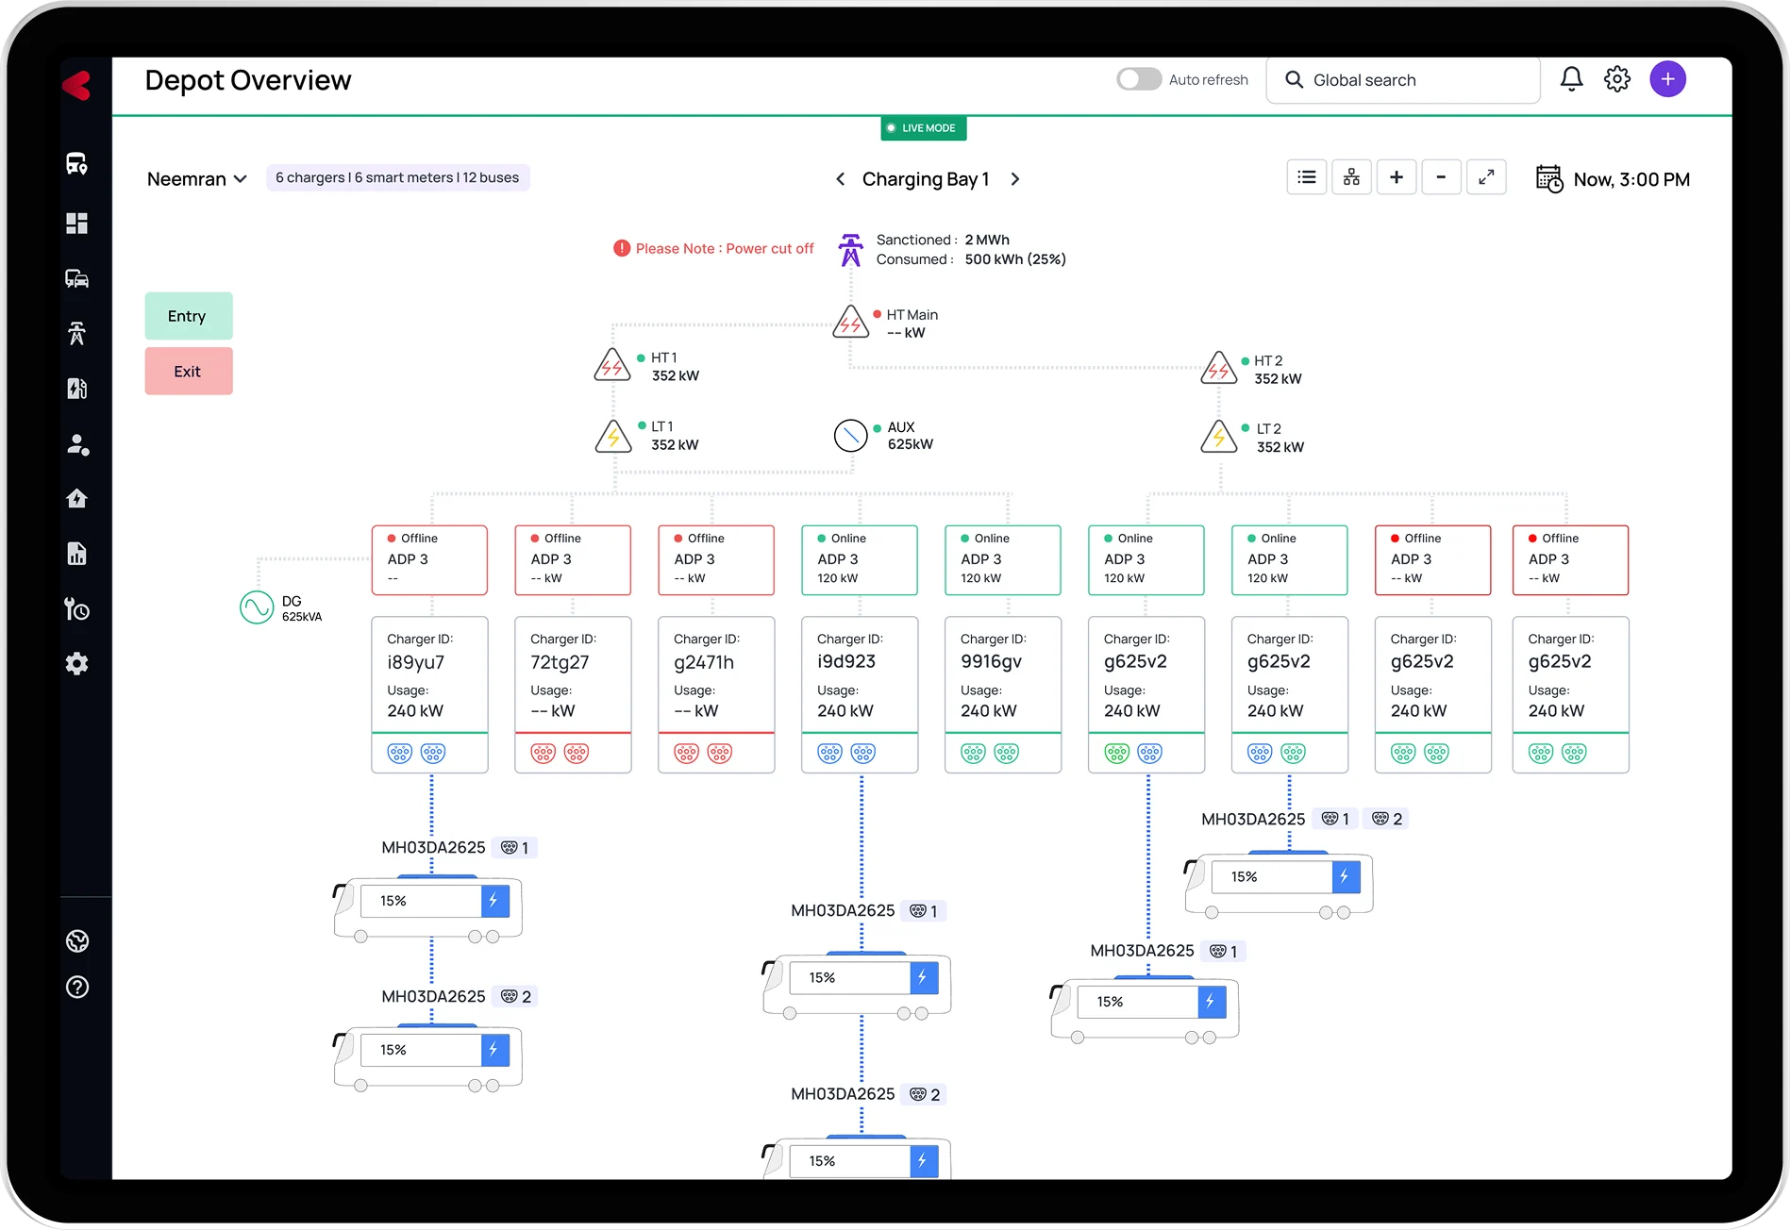Enable the Auto refresh toggle
This screenshot has height=1230, width=1790.
1139,79
